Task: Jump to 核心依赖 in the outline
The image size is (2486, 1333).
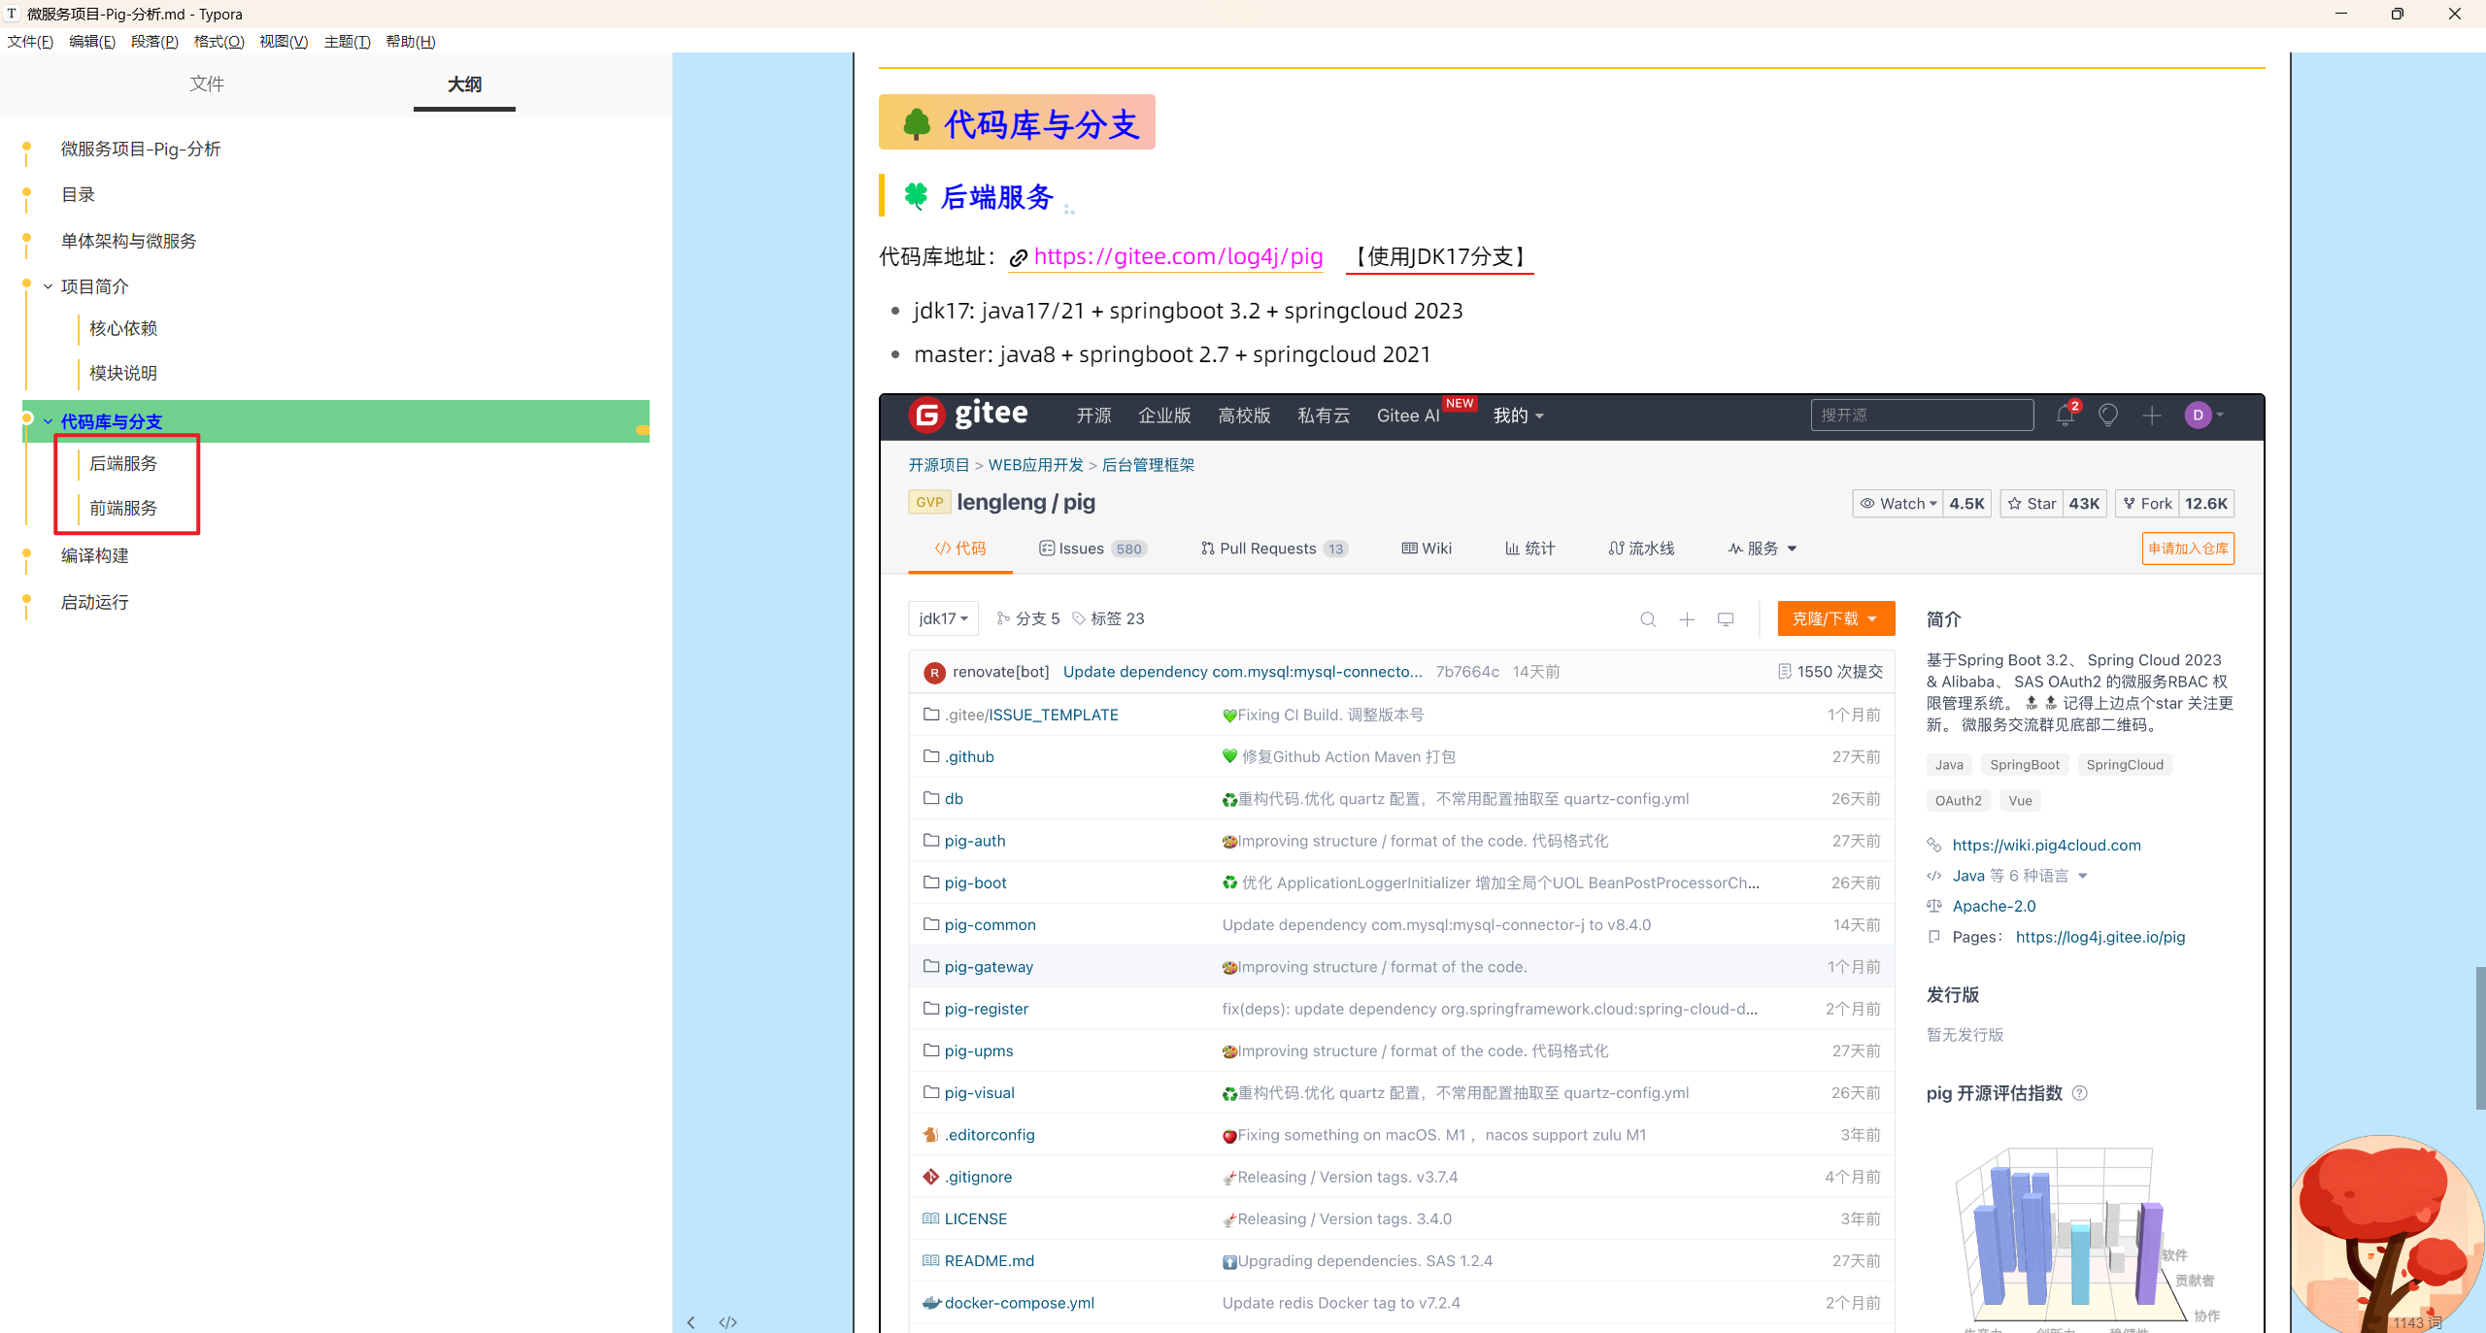Action: [x=123, y=328]
